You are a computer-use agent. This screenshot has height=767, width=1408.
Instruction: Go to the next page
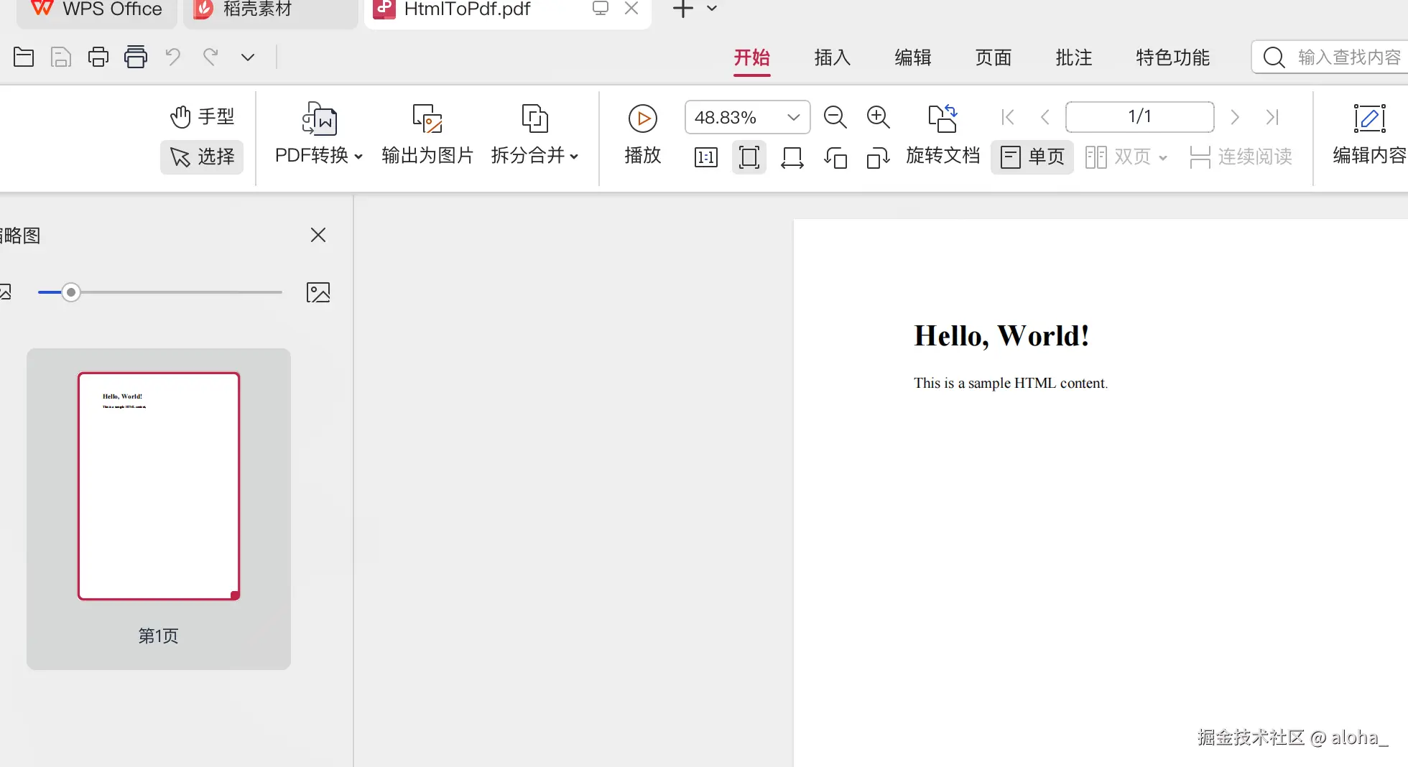[1235, 117]
